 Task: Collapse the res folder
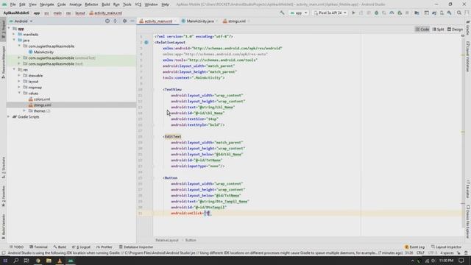[x=14, y=70]
